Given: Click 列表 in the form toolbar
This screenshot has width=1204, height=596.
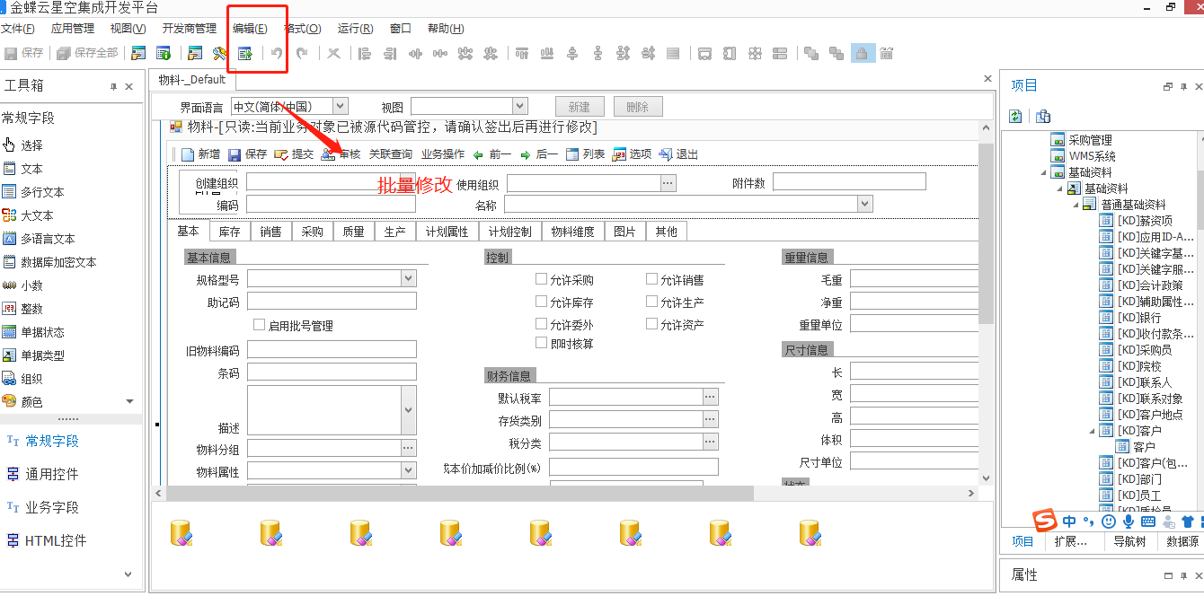Looking at the screenshot, I should [586, 154].
